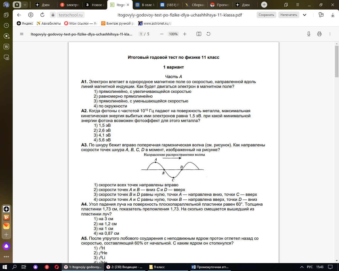The height and width of the screenshot is (271, 339).
Task: Expand the tab groups dropdown
Action: point(25,5)
